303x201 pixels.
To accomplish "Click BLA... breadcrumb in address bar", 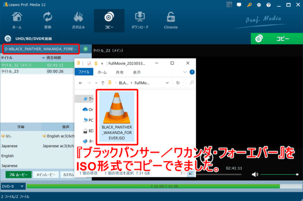I will [124, 83].
